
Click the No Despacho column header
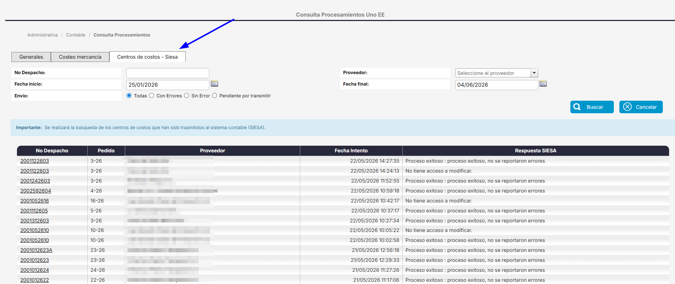click(52, 150)
